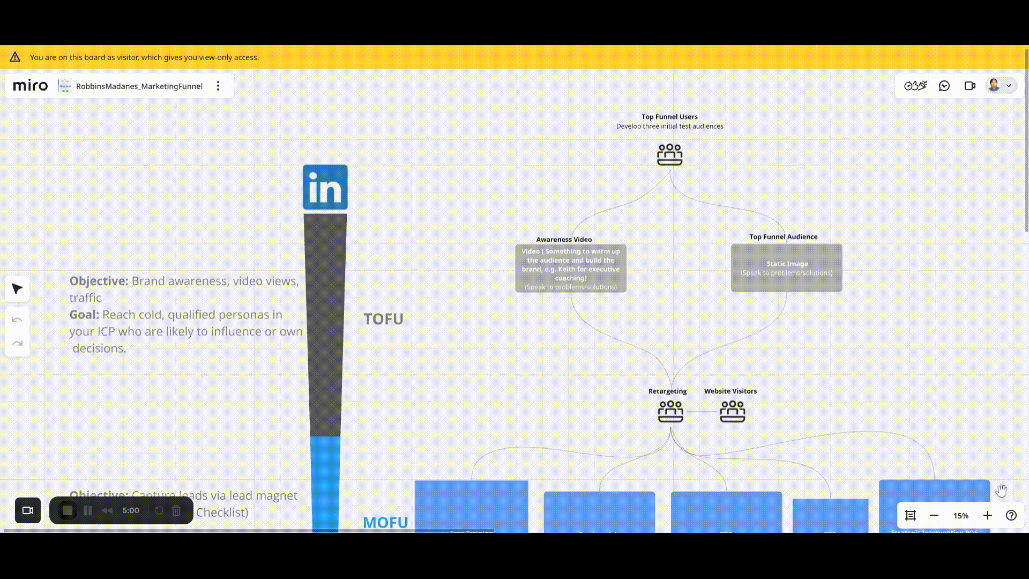Zoom out with the minus button
The width and height of the screenshot is (1029, 579).
click(935, 515)
